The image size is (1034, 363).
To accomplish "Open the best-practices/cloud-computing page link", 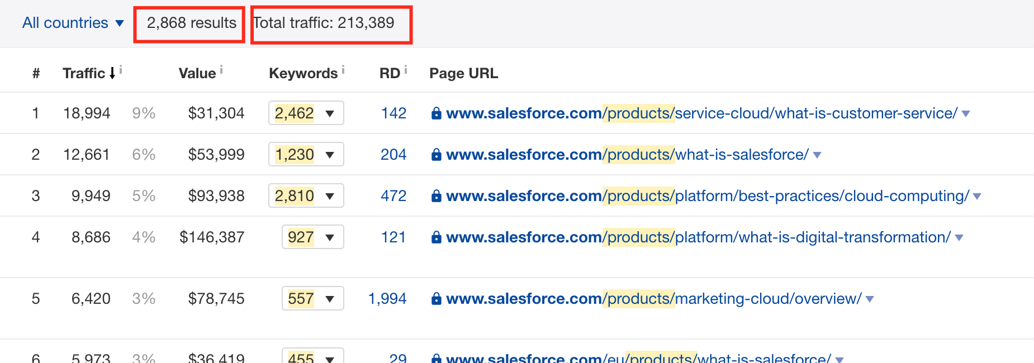I will pos(708,196).
